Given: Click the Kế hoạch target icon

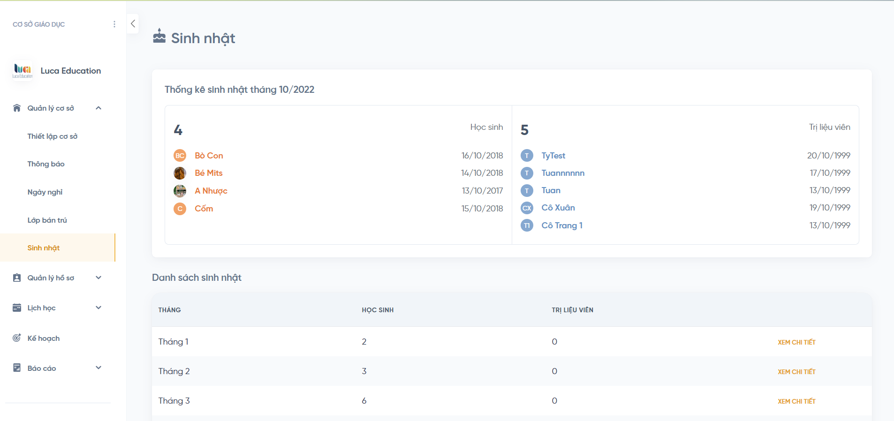Looking at the screenshot, I should point(17,338).
